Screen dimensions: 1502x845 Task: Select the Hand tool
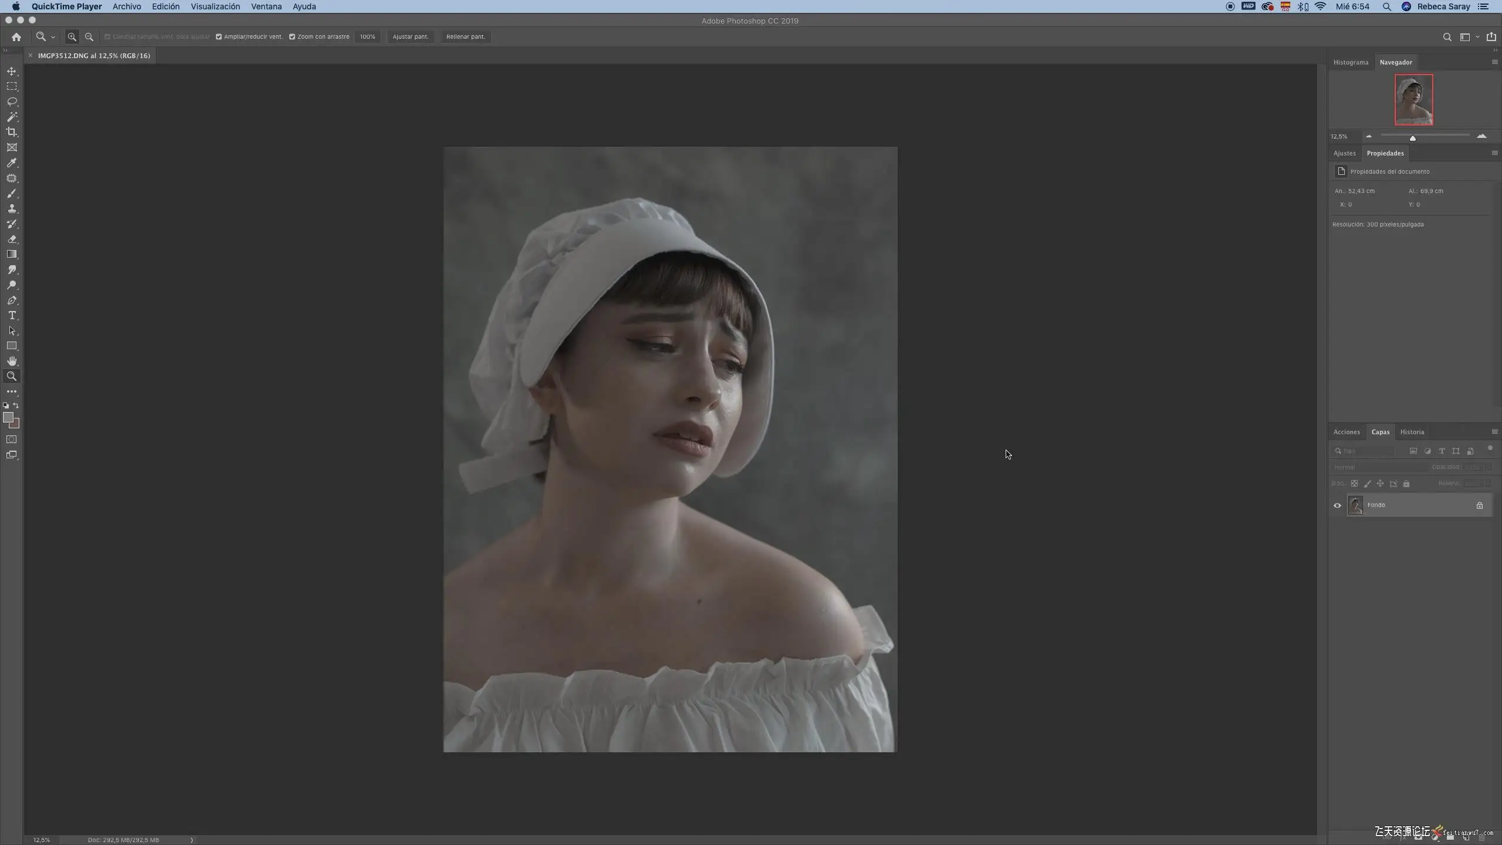(x=12, y=361)
